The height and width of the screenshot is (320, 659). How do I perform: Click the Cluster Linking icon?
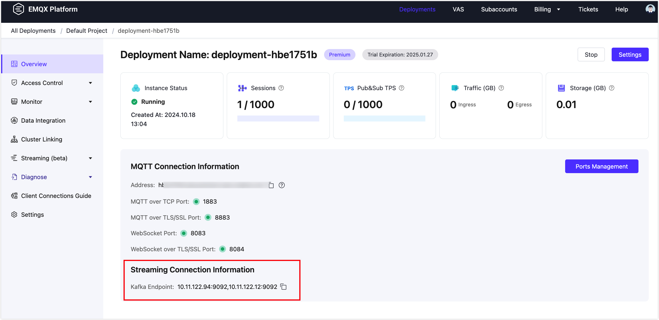[14, 139]
